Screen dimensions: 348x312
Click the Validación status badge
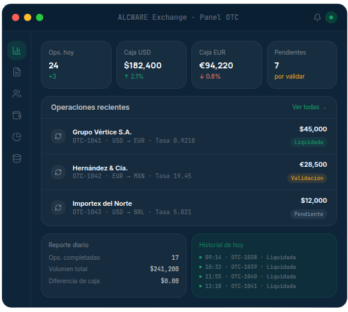(307, 178)
